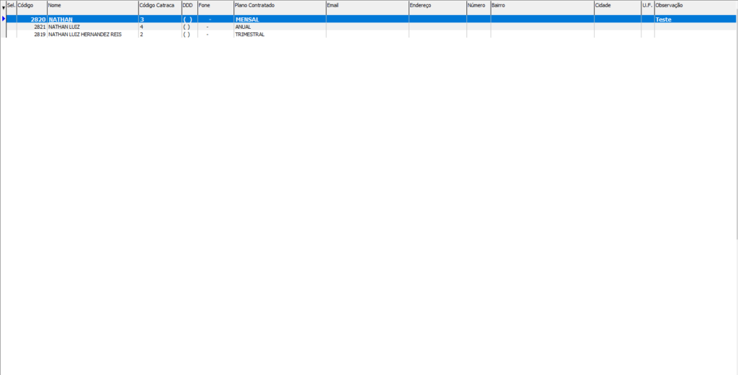Select code cell 2819

pos(32,35)
